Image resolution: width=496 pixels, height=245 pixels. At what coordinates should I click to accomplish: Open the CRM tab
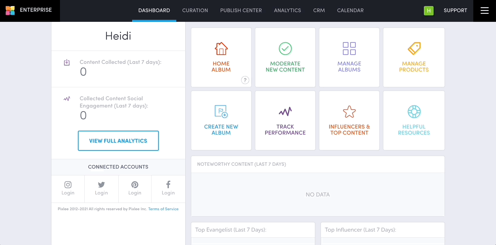click(x=319, y=11)
